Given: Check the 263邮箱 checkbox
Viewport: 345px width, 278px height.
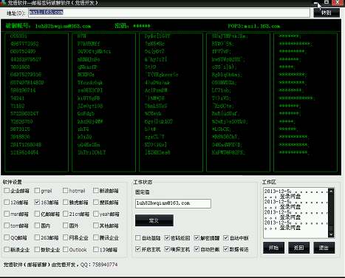Looking at the screenshot, I should point(37,237).
